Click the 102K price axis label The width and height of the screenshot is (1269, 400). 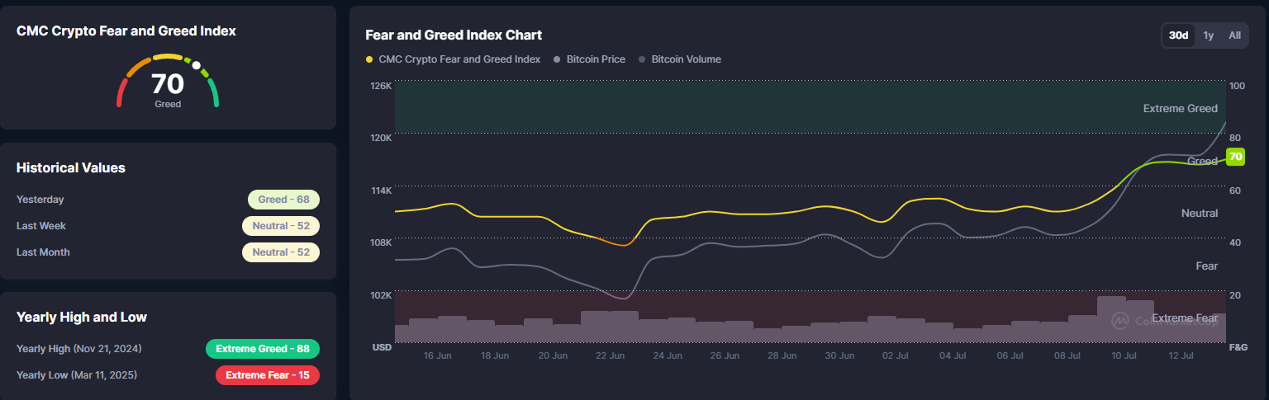point(382,295)
